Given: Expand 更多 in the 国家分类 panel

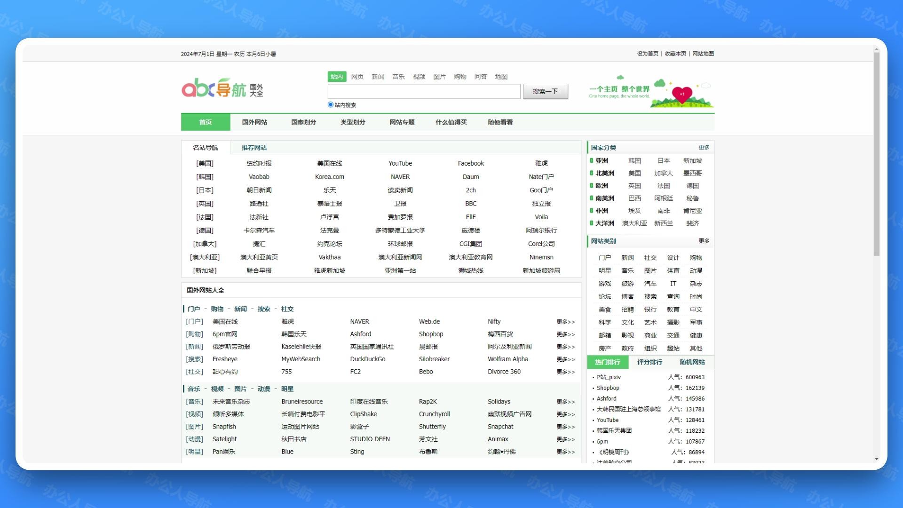Looking at the screenshot, I should [704, 148].
